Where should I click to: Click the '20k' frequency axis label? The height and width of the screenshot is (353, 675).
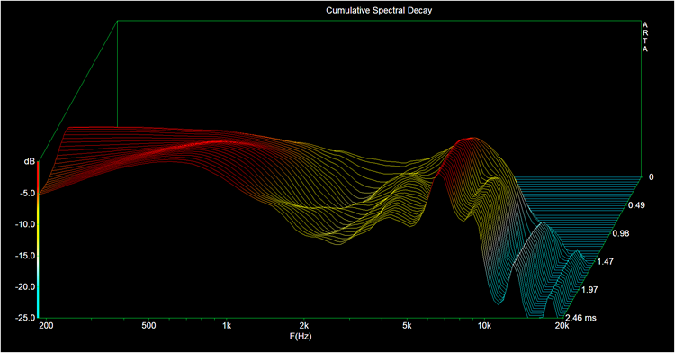[562, 326]
